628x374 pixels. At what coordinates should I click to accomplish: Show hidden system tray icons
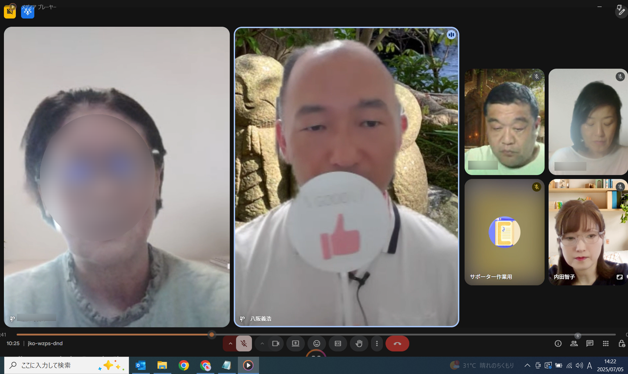point(527,365)
